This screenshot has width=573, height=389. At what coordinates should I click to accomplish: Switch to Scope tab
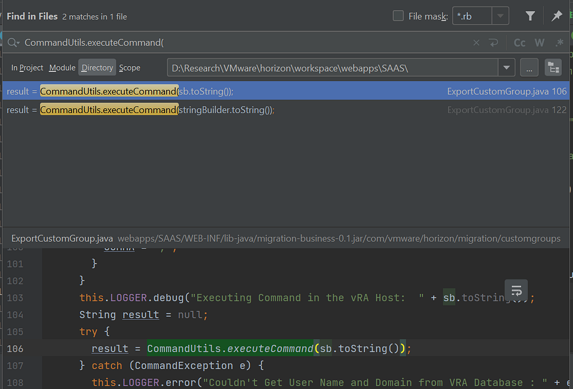click(x=129, y=68)
